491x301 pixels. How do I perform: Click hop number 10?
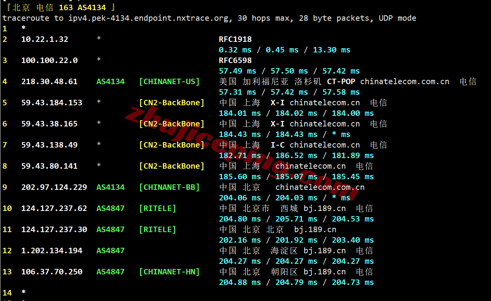(7, 208)
